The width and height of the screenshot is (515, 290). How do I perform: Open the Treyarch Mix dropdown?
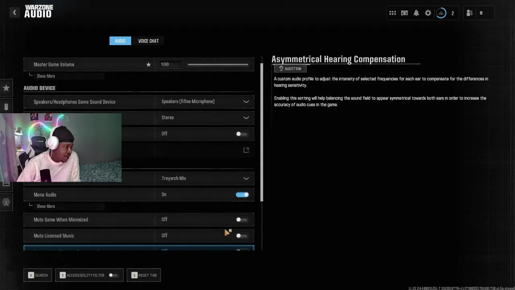204,178
